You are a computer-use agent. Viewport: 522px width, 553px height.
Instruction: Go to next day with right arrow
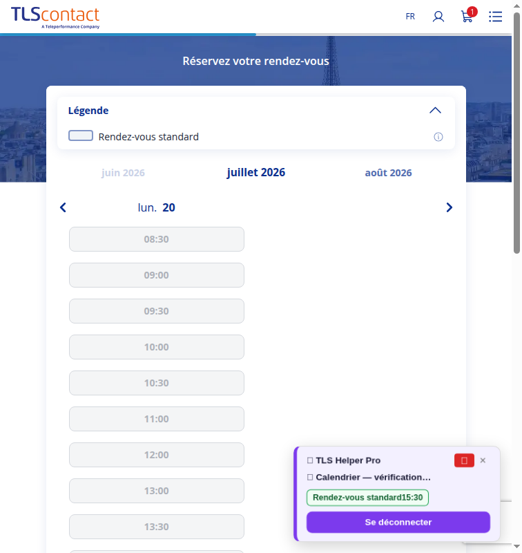tap(449, 207)
